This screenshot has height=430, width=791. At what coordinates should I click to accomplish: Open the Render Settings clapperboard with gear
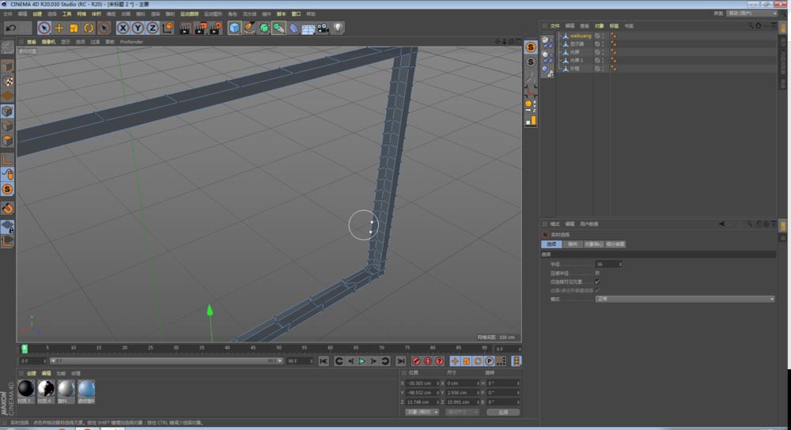[x=215, y=28]
